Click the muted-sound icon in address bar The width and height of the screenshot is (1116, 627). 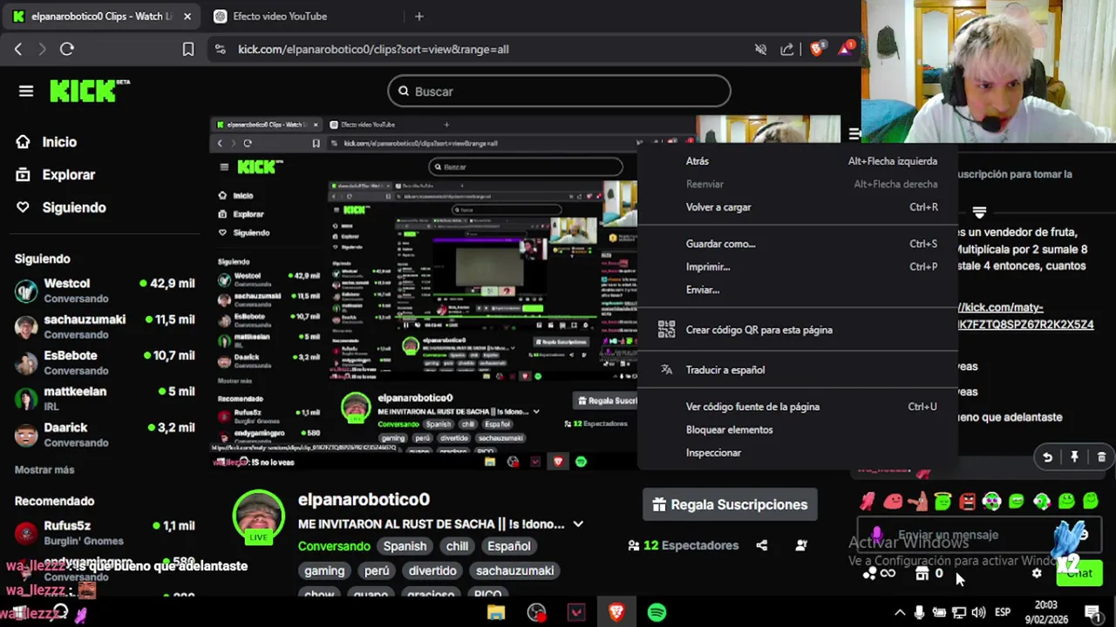click(x=760, y=50)
